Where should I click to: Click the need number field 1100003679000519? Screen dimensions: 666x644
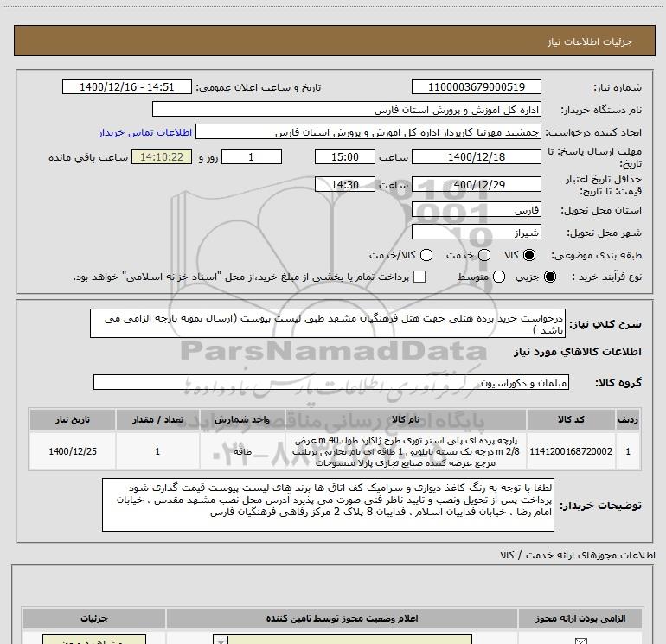click(x=476, y=87)
